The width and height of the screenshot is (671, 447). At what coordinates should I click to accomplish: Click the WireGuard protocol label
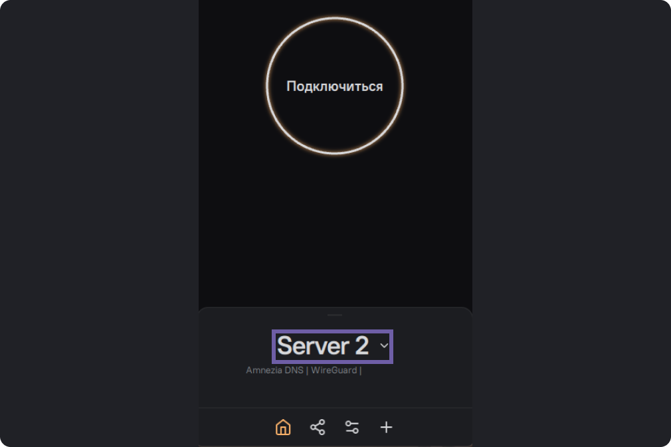coord(334,371)
